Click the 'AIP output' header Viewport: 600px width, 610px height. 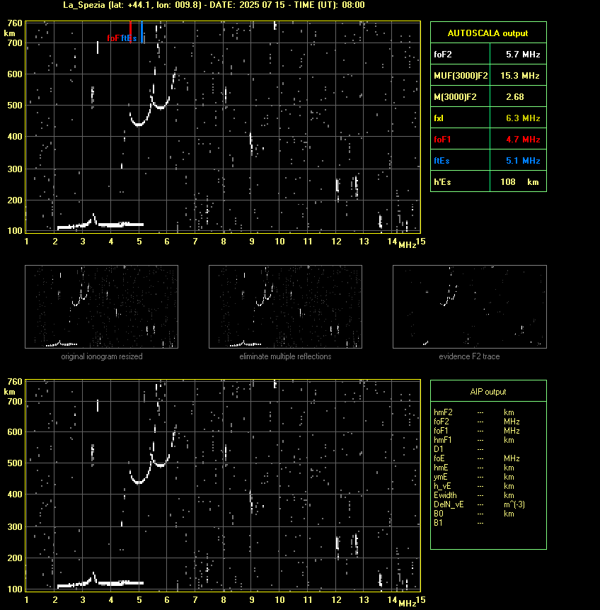[x=488, y=392]
